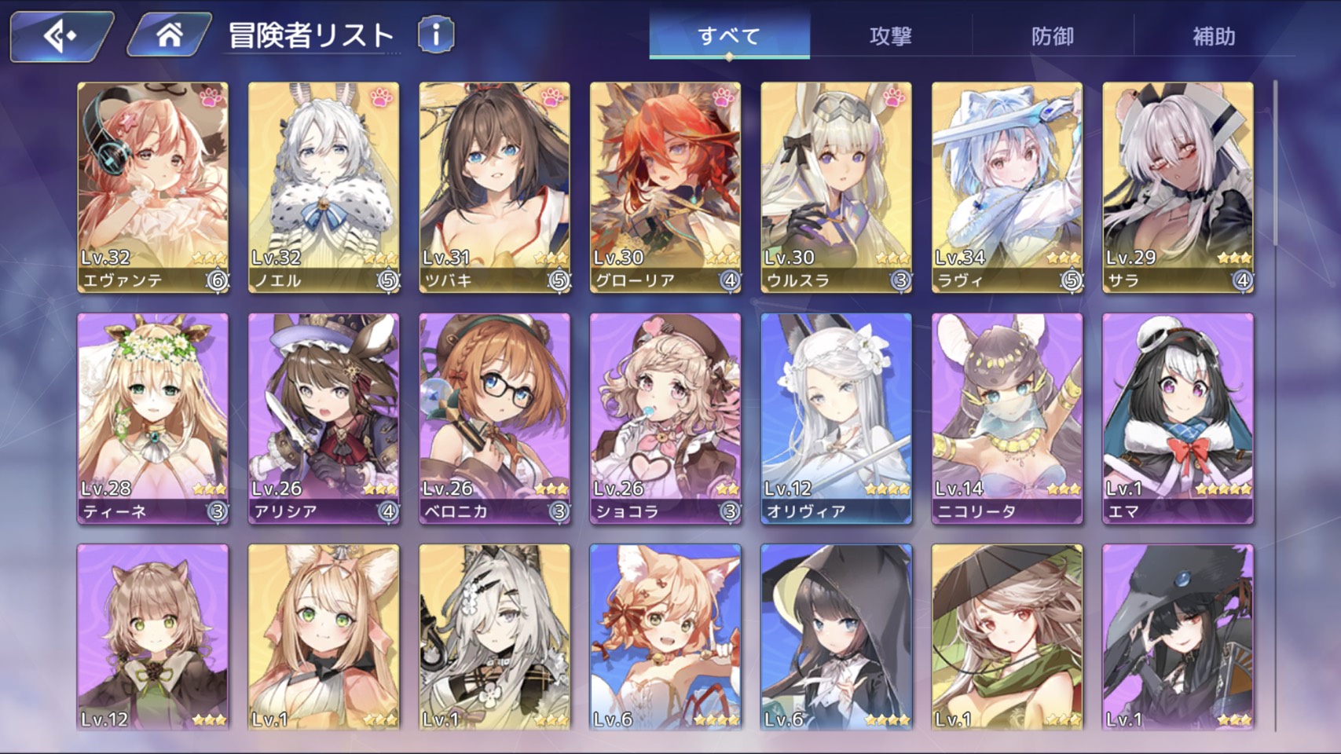
Task: Go to the home screen icon
Action: pos(170,35)
